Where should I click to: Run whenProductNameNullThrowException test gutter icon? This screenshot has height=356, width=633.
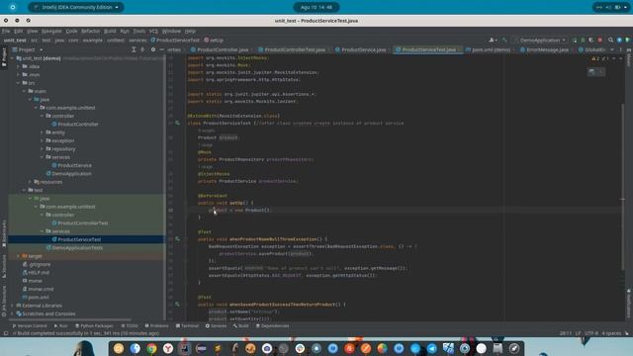click(x=177, y=239)
